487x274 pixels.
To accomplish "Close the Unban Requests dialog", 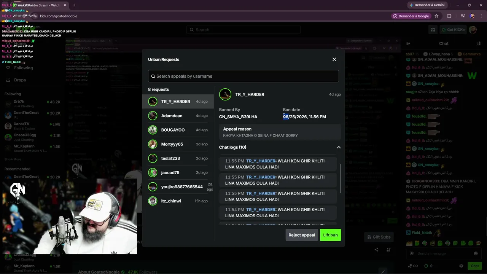I will point(334,59).
